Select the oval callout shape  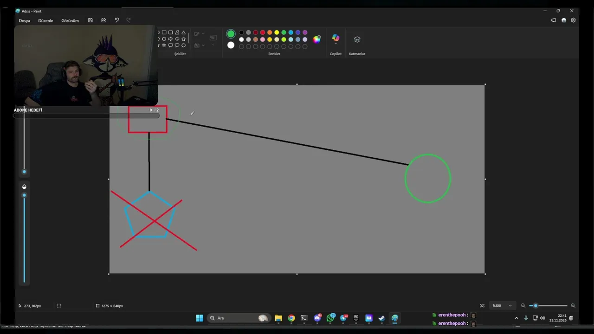[177, 45]
